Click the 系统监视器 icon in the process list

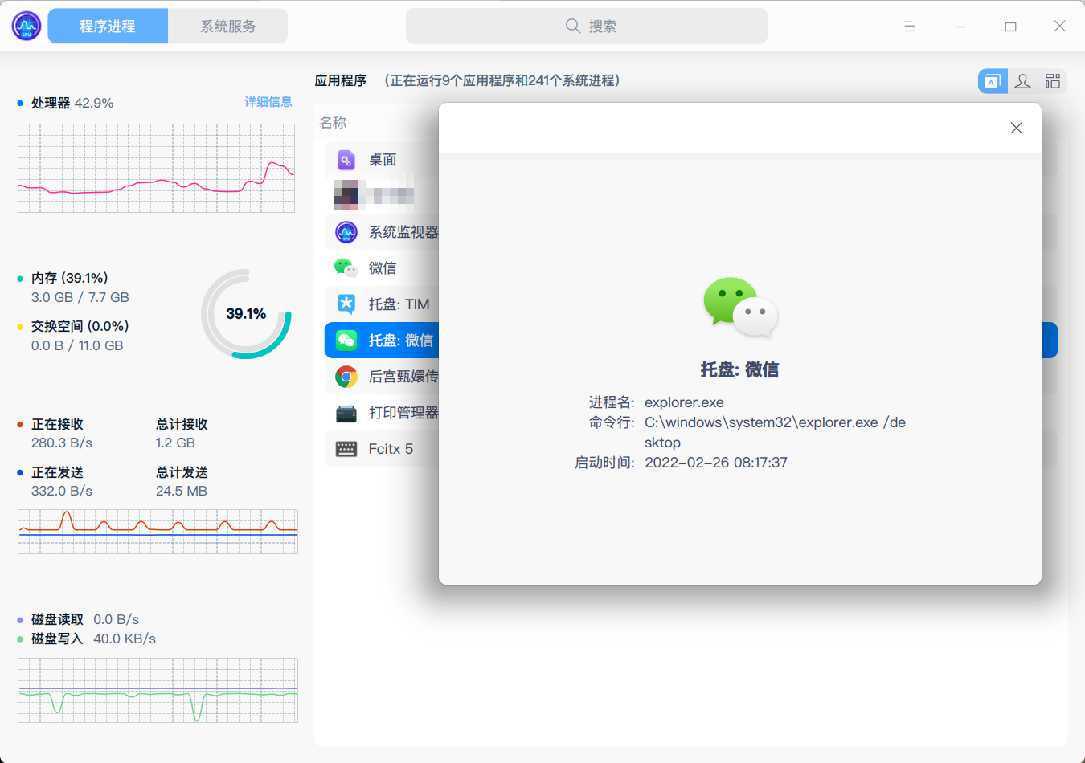coord(346,231)
